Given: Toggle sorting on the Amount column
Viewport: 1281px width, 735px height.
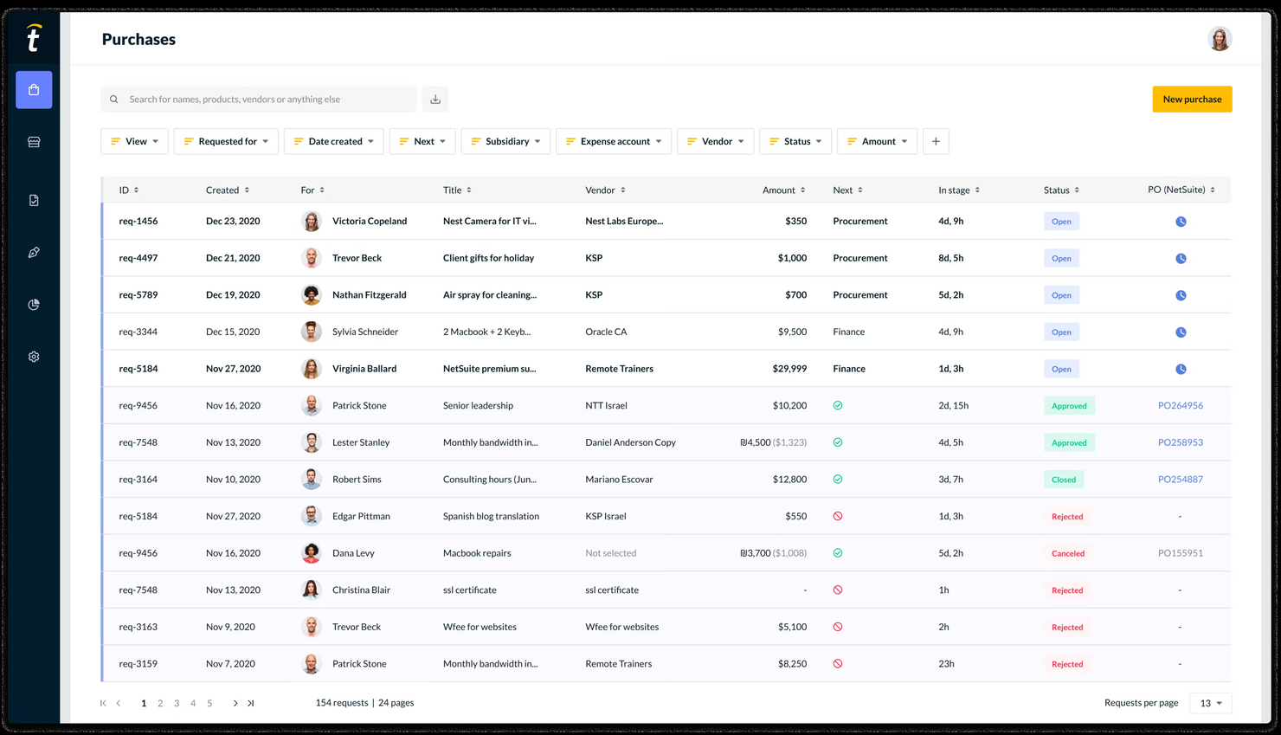Looking at the screenshot, I should (x=803, y=190).
